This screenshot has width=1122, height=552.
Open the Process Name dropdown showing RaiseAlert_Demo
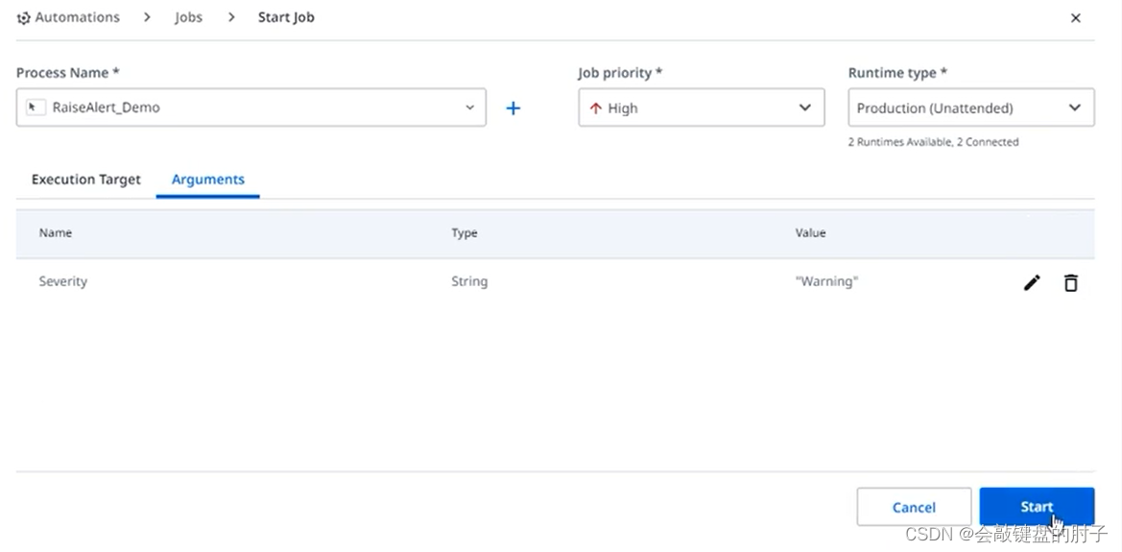pyautogui.click(x=251, y=108)
